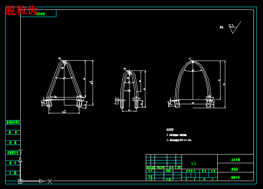
Task: Select technical requirement line 1
Action: tap(176, 135)
